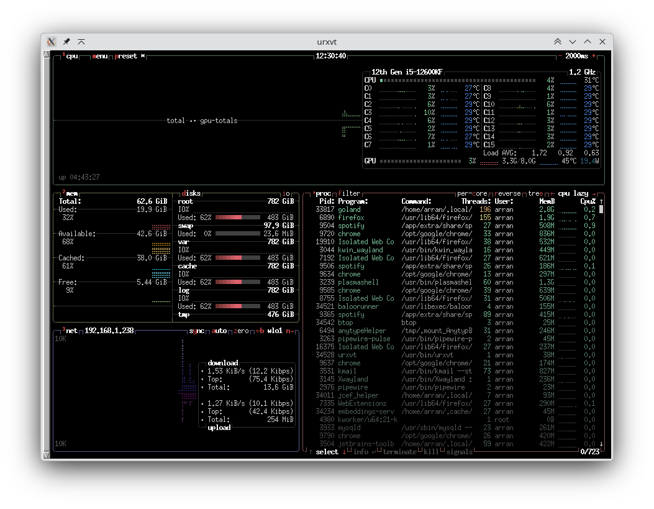Cycle the preset option
654x509 pixels.
coord(129,56)
